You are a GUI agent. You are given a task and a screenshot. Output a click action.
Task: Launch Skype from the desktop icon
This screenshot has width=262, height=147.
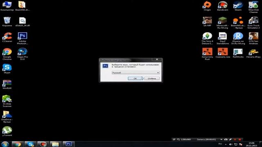point(7,69)
